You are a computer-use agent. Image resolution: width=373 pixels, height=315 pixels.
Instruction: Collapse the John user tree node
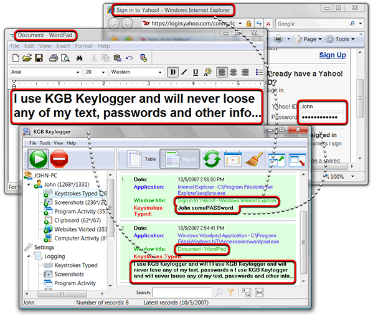[29, 184]
